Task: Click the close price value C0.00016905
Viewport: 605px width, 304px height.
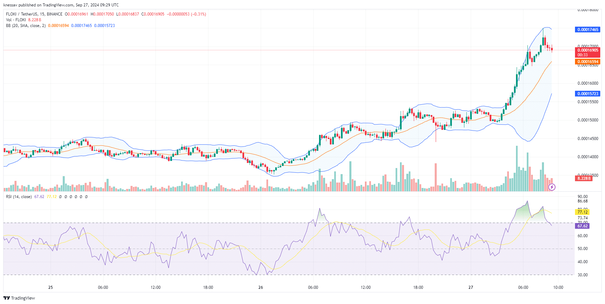Action: pyautogui.click(x=153, y=14)
